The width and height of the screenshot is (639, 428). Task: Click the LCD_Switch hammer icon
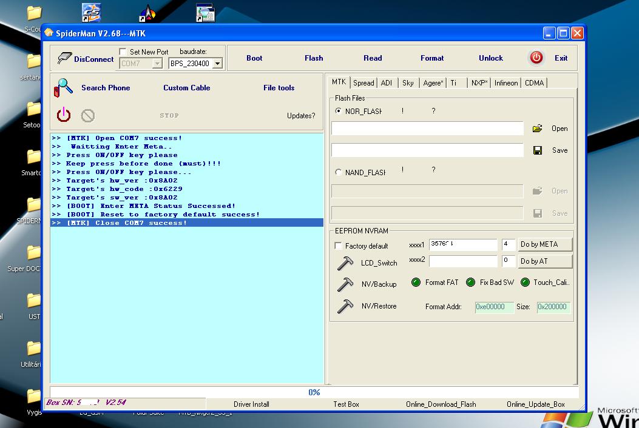tap(345, 263)
